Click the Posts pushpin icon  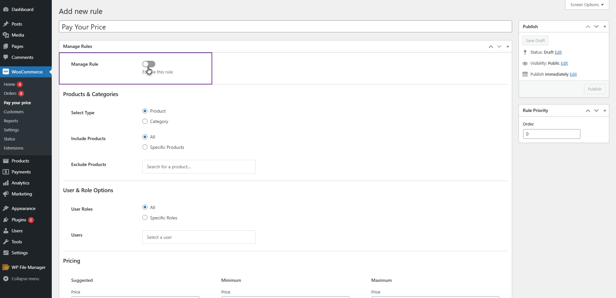6,24
